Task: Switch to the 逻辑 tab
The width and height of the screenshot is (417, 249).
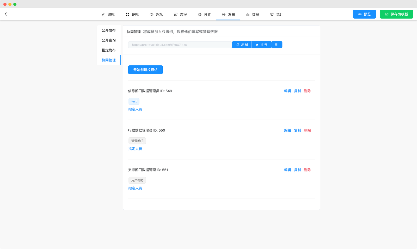Action: click(132, 15)
